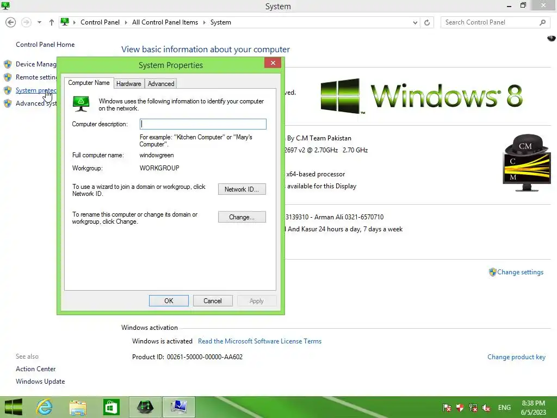Click the computer icon in address bar
557x418 pixels.
(x=65, y=22)
